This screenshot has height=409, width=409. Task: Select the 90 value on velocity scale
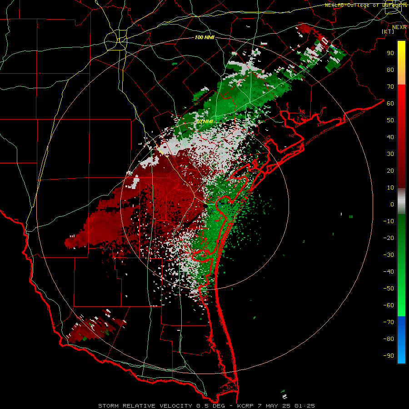390,53
